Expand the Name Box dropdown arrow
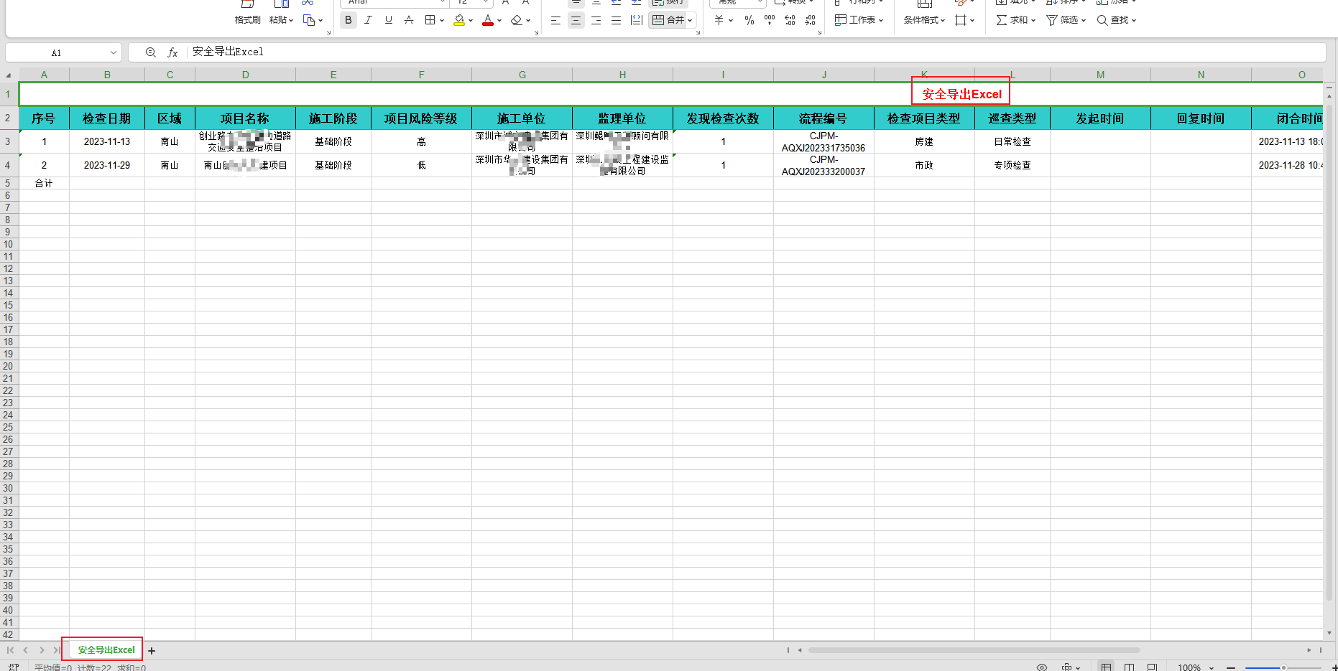1338x671 pixels. click(x=113, y=52)
